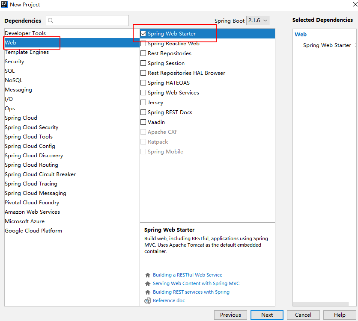Enable Rest Repositories HAL Browser checkbox
The image size is (358, 321).
143,73
